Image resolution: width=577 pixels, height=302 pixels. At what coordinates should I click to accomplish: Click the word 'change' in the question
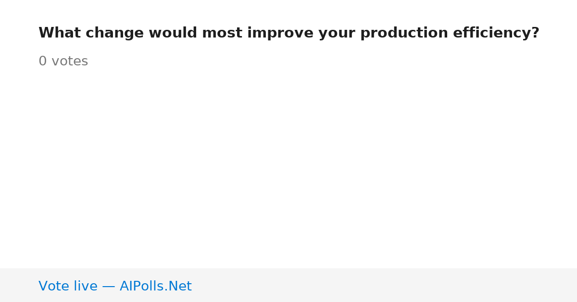point(114,34)
